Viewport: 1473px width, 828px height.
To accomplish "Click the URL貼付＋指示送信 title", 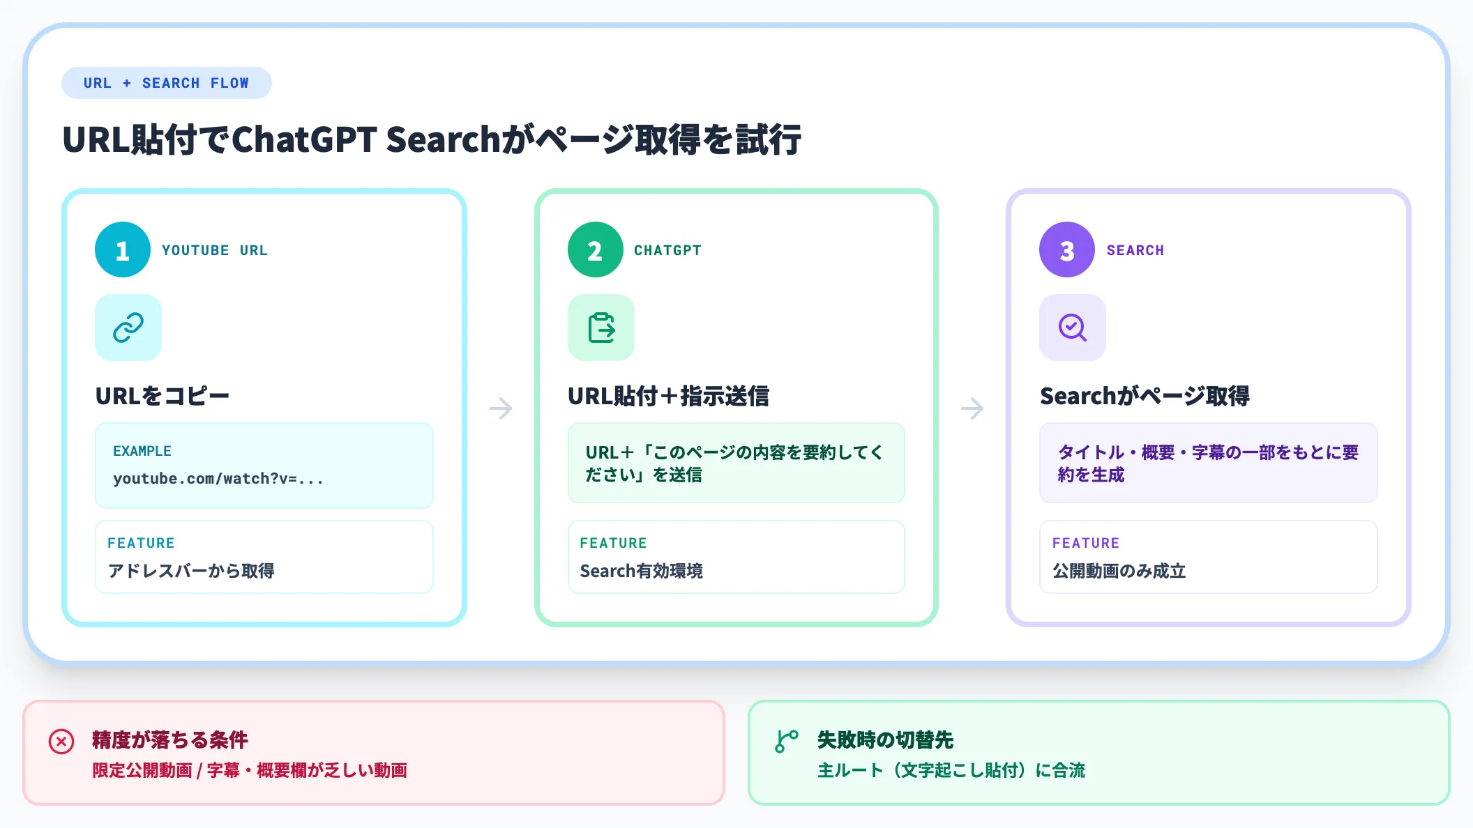I will coord(668,396).
